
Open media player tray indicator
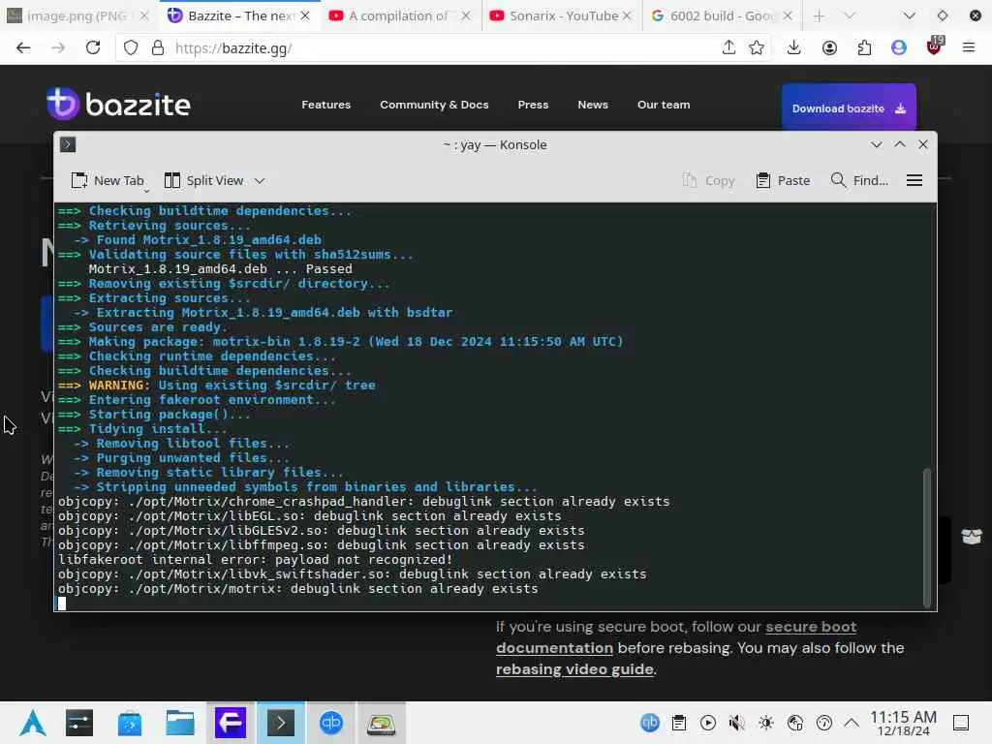708,723
